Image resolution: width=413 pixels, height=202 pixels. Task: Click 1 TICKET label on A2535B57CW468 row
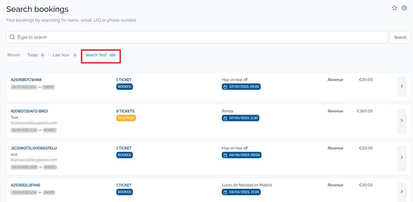[124, 79]
